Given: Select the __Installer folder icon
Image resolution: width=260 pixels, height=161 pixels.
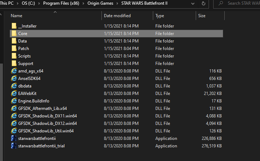Looking at the screenshot, I should pyautogui.click(x=14, y=26).
